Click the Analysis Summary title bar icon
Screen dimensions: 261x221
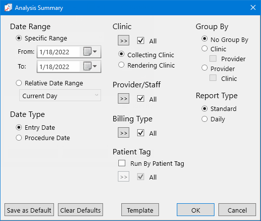pos(8,7)
